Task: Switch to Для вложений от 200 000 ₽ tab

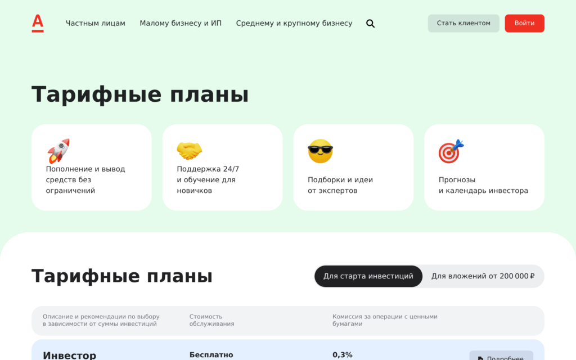Action: tap(483, 276)
